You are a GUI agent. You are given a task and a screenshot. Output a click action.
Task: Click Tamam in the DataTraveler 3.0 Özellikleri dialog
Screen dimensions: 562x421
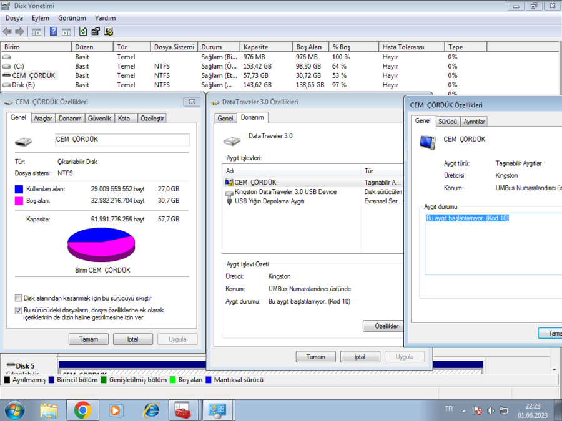[x=316, y=357]
